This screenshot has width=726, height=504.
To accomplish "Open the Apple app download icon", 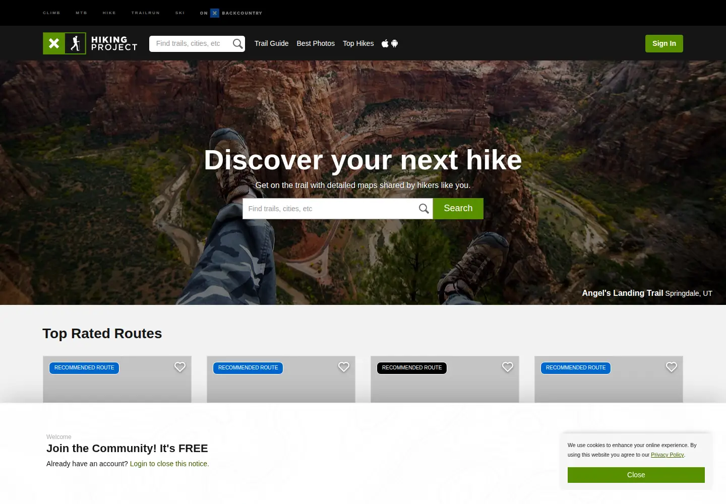I will pos(385,43).
